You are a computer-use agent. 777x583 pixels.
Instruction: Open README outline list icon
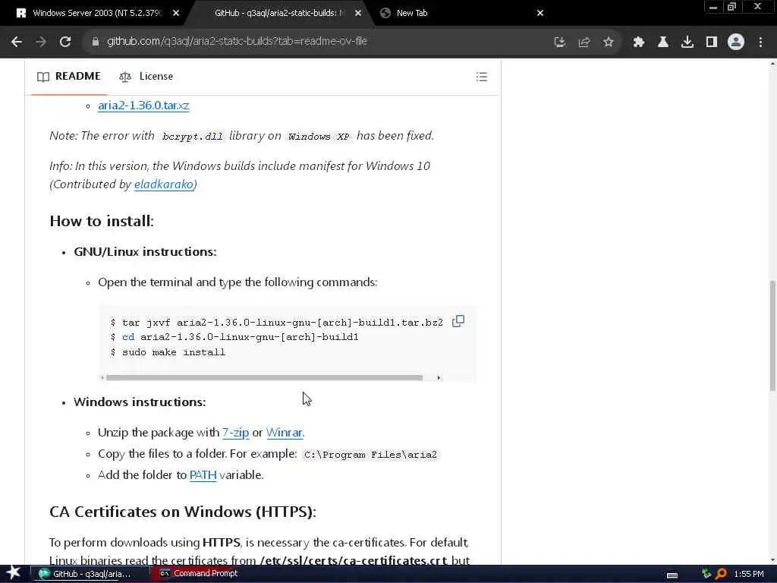482,77
